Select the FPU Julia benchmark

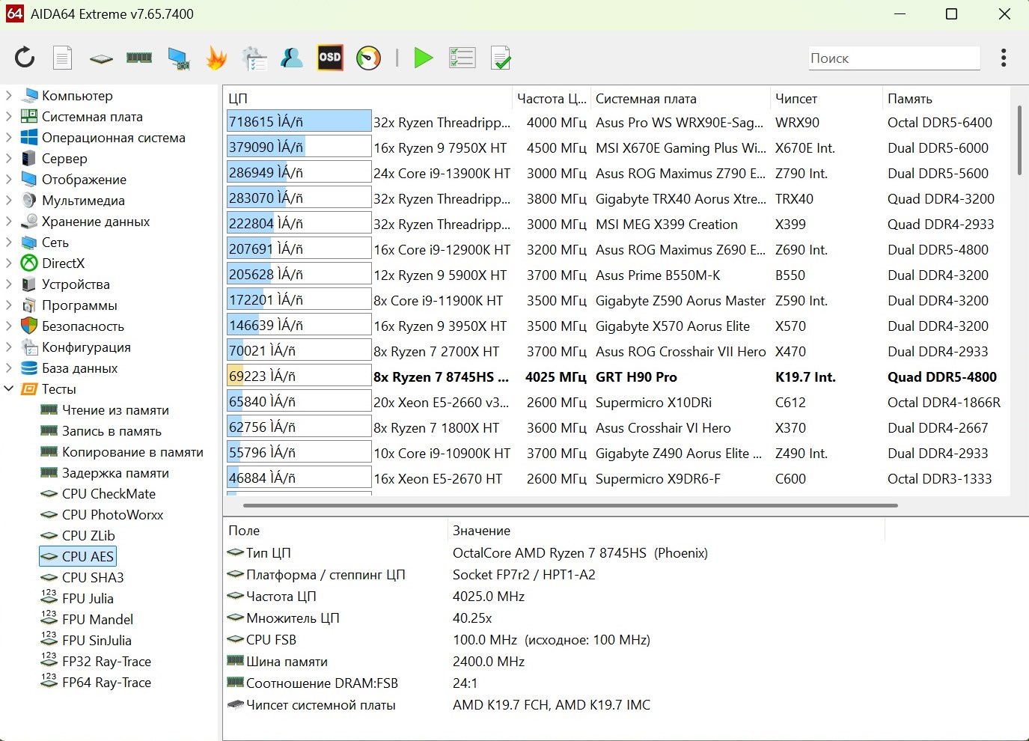[x=88, y=599]
